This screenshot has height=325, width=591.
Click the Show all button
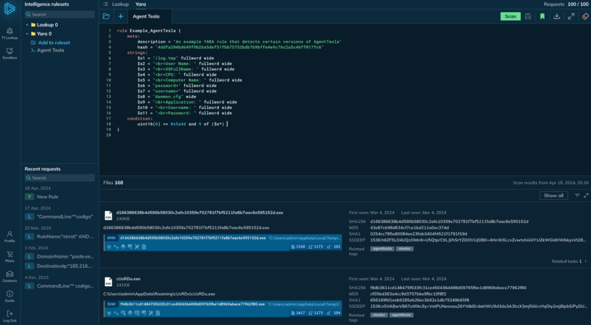(553, 195)
